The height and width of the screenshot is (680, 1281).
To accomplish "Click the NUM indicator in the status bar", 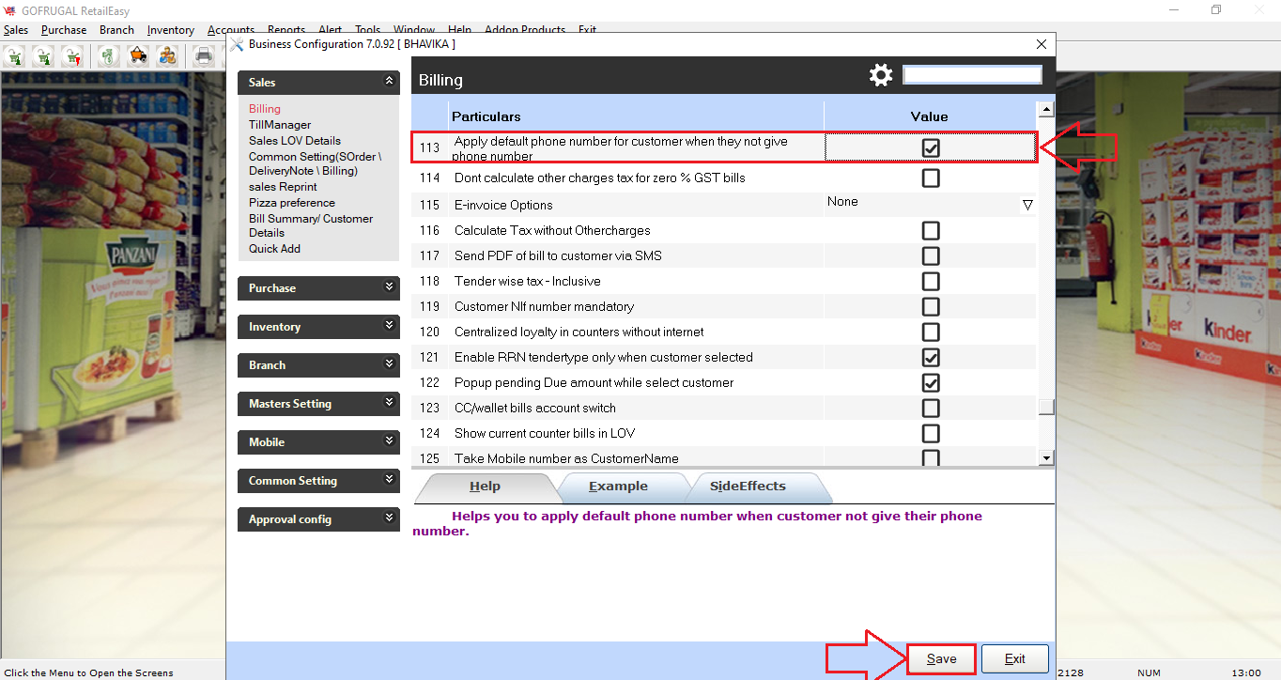I will click(x=1150, y=672).
